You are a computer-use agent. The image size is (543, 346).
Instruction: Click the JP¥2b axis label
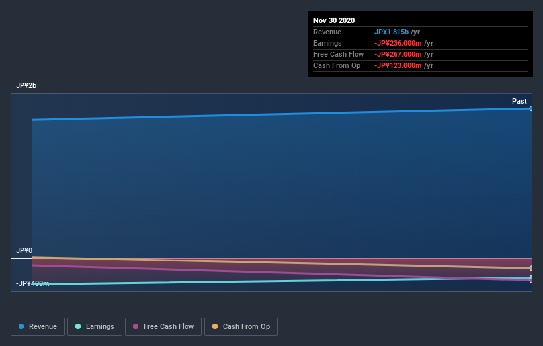pyautogui.click(x=26, y=85)
